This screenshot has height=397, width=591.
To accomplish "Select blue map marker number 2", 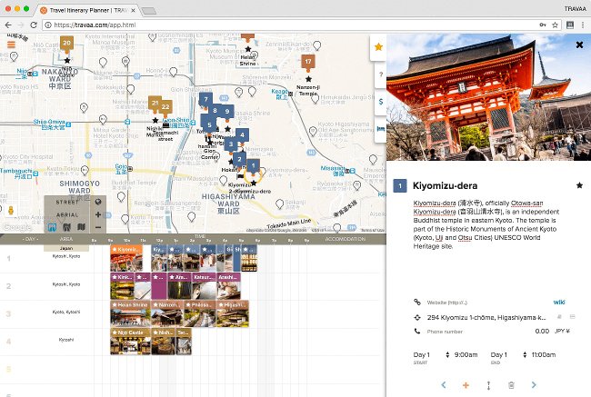I will (x=239, y=160).
